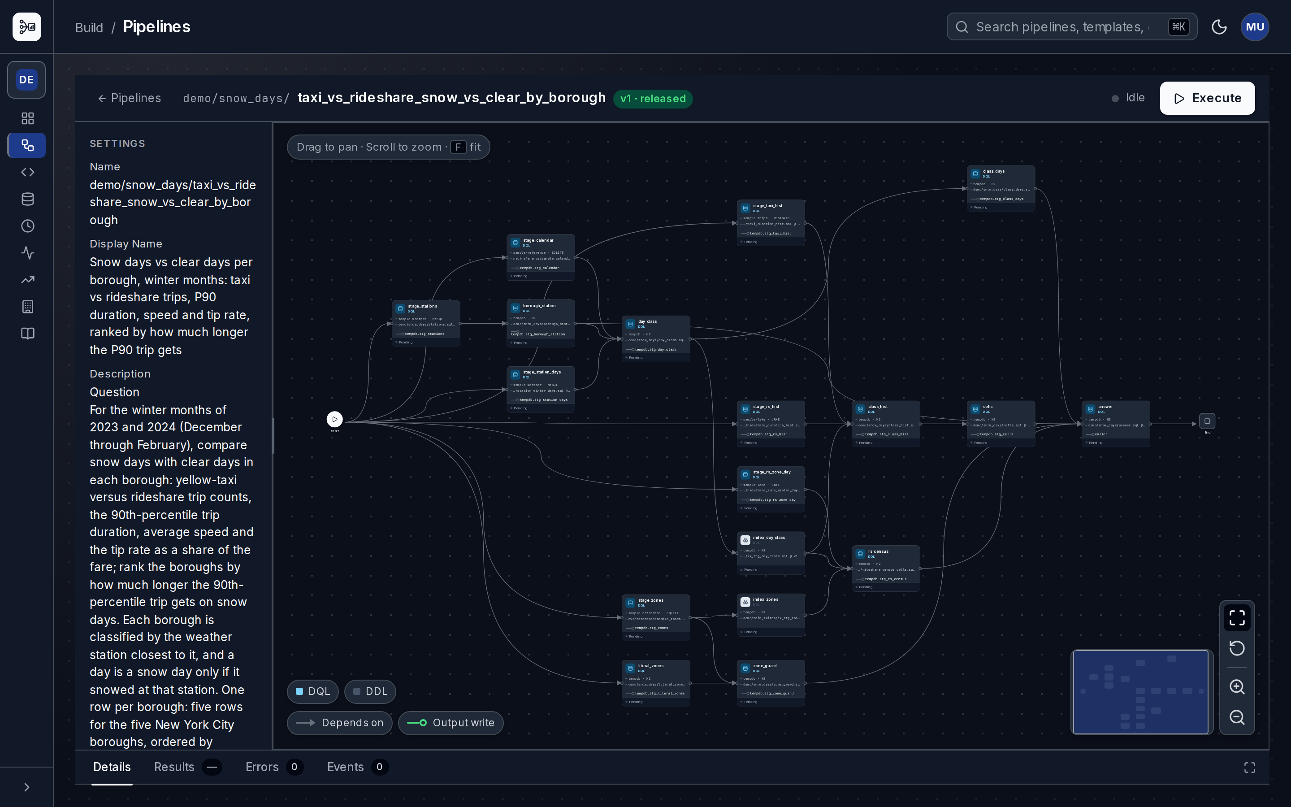Toggle the Depends on edge legend
This screenshot has height=807, width=1291.
(x=339, y=723)
